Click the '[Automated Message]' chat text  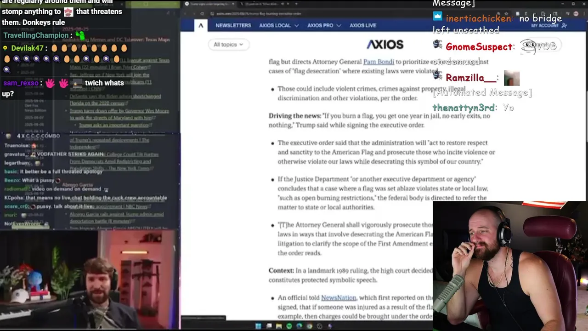point(482,93)
